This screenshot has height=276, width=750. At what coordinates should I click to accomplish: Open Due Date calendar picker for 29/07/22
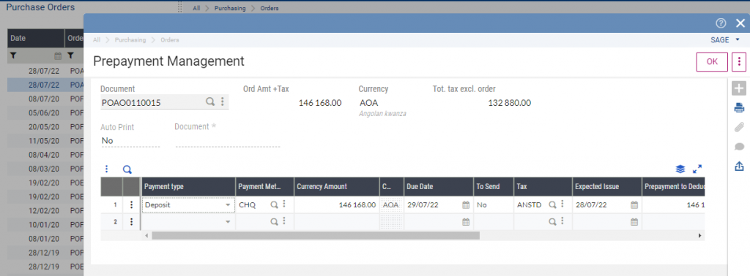(465, 205)
